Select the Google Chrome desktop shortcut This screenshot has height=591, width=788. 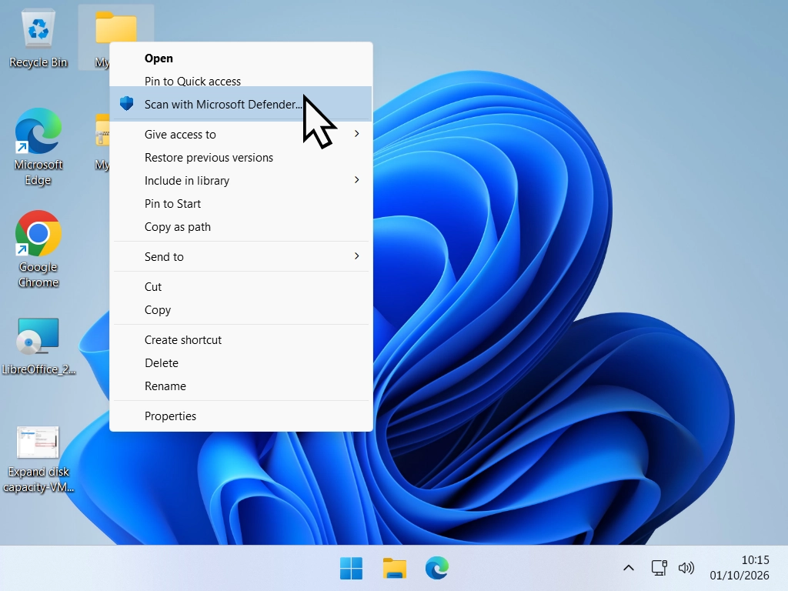coord(38,249)
